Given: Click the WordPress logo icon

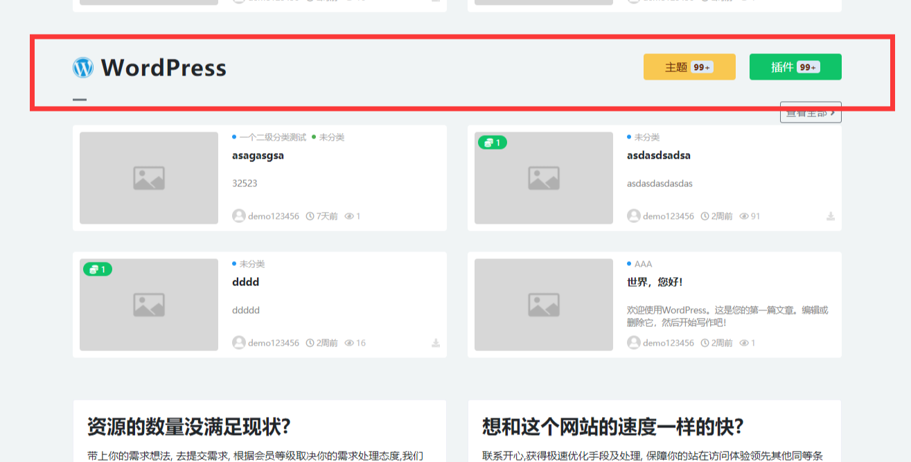Looking at the screenshot, I should coord(83,67).
